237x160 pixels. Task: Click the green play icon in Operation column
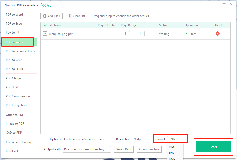pyautogui.click(x=186, y=34)
